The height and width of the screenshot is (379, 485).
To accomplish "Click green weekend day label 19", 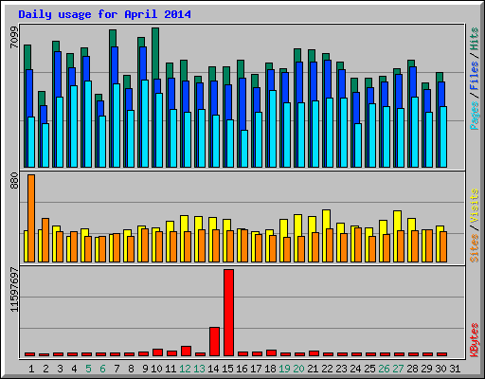I will pos(284,369).
